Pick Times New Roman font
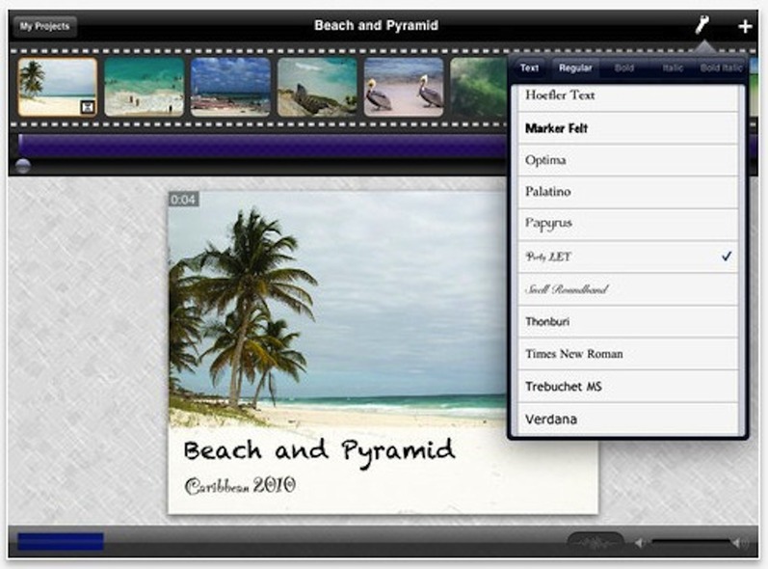 (x=626, y=354)
